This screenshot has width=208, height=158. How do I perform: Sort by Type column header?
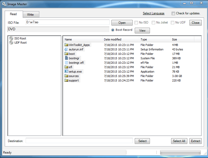pos(155,39)
